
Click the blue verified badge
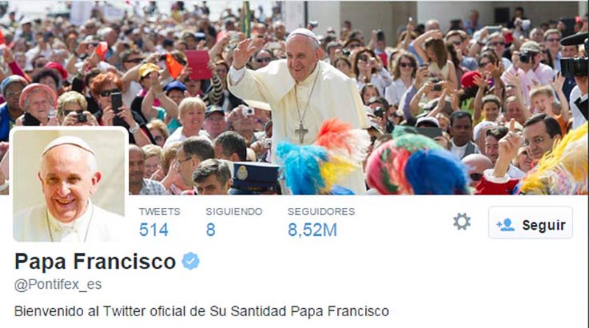click(x=191, y=261)
